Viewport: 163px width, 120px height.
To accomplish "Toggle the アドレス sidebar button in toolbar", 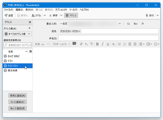I will click(71, 15).
